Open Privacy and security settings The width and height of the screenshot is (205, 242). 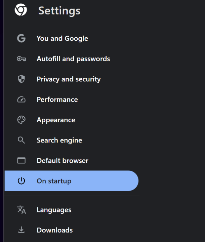(x=69, y=79)
